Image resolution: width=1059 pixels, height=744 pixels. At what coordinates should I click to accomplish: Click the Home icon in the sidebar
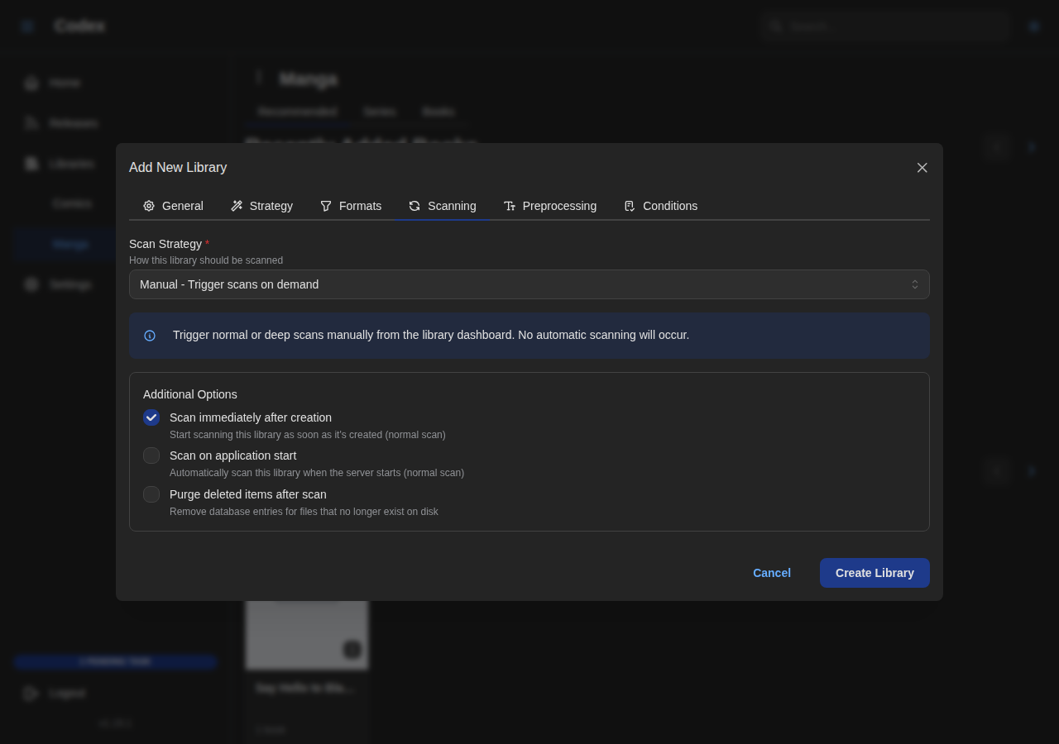click(x=31, y=83)
